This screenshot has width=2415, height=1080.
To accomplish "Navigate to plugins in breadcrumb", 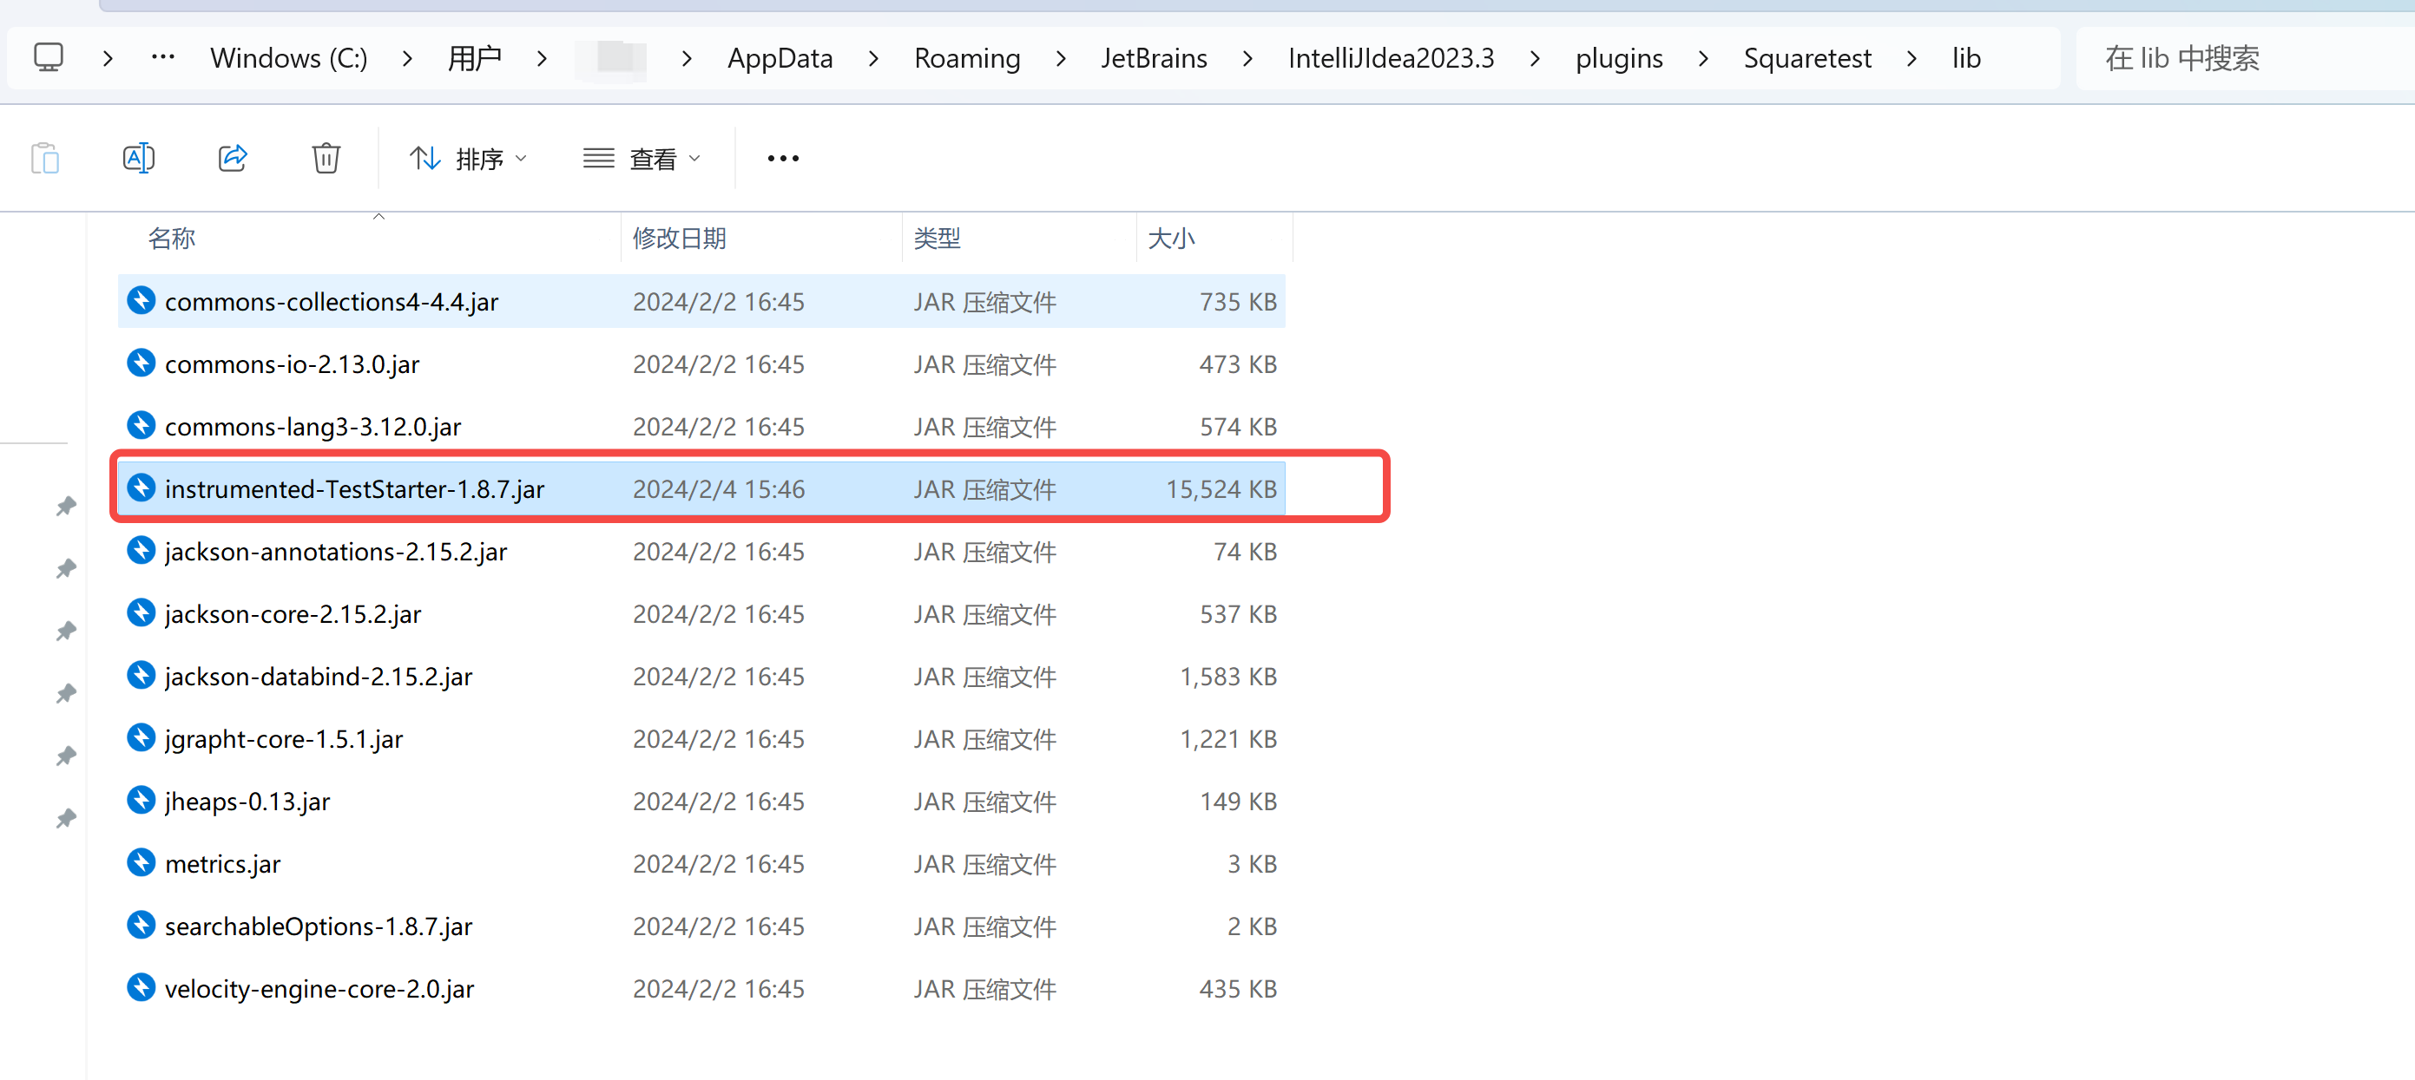I will [x=1618, y=58].
